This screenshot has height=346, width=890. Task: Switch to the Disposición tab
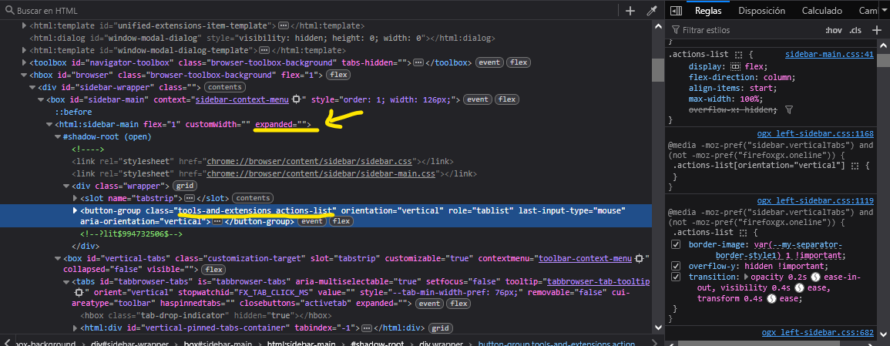click(x=762, y=11)
